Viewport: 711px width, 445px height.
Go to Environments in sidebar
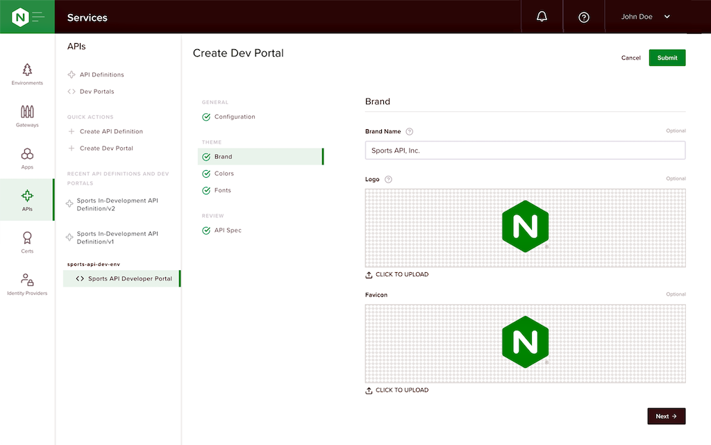(27, 74)
